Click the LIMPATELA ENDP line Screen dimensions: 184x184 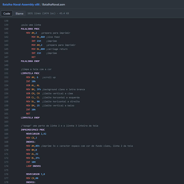(x=30, y=118)
